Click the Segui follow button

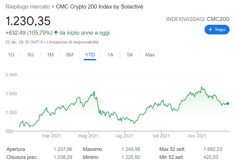[x=217, y=29]
